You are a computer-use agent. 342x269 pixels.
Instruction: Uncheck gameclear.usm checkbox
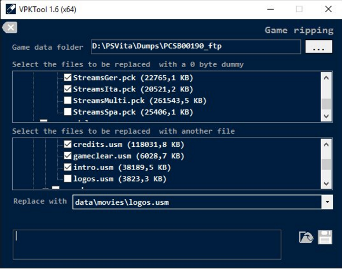68,156
